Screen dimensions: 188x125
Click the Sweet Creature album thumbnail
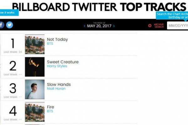tap(35, 67)
